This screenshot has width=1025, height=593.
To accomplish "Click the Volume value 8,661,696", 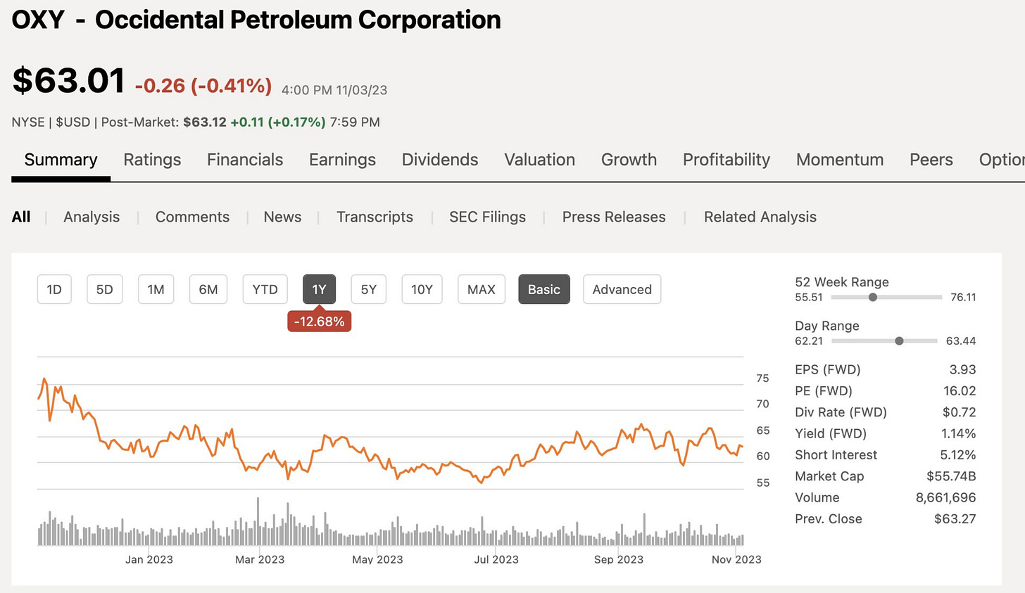I will point(945,497).
